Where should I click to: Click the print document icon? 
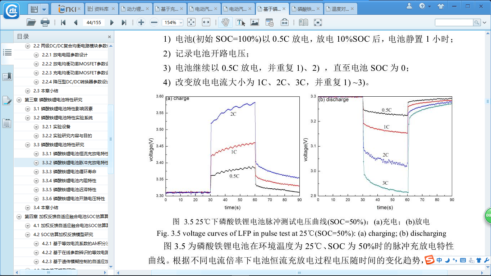[x=45, y=22]
